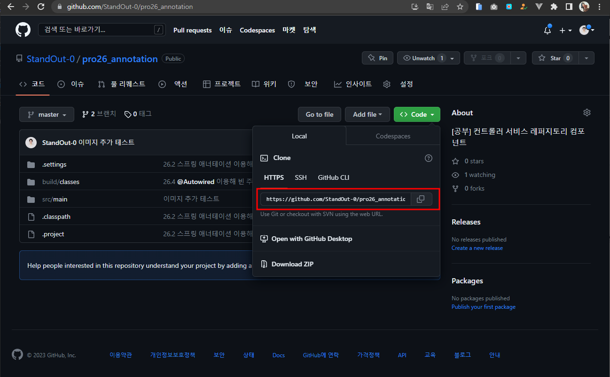Go back with browser back arrow
This screenshot has height=377, width=610.
[x=10, y=7]
